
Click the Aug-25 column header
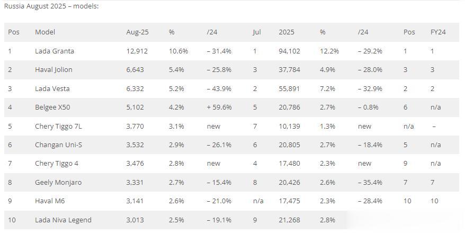[x=137, y=32]
